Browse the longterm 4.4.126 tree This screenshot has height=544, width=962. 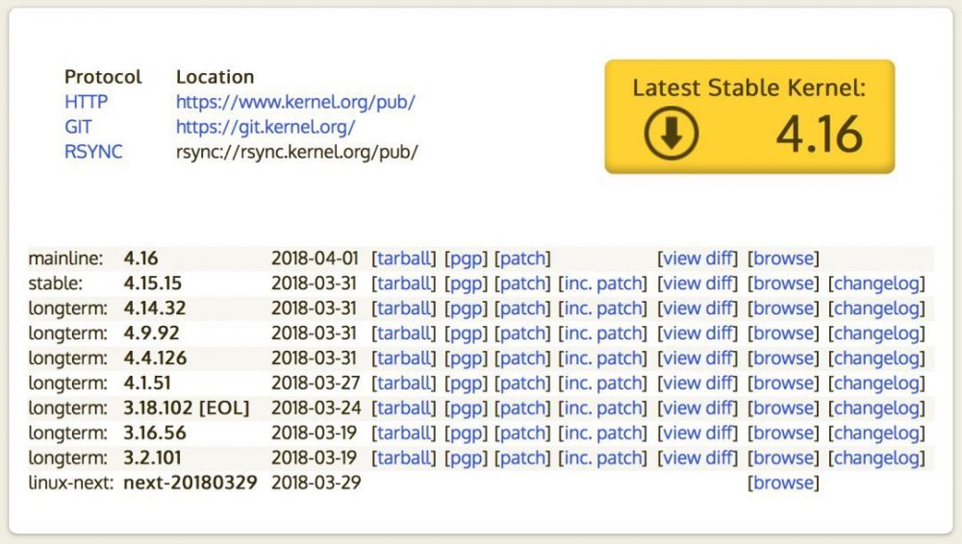(783, 359)
